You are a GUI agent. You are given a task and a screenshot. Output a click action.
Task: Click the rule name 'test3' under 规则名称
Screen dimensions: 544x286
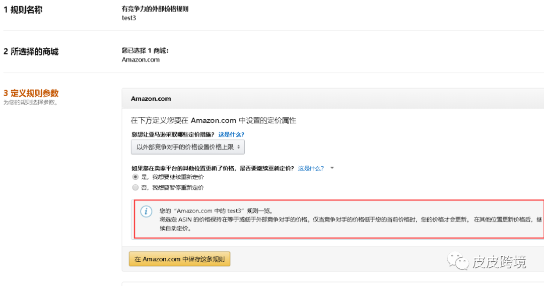click(x=129, y=18)
